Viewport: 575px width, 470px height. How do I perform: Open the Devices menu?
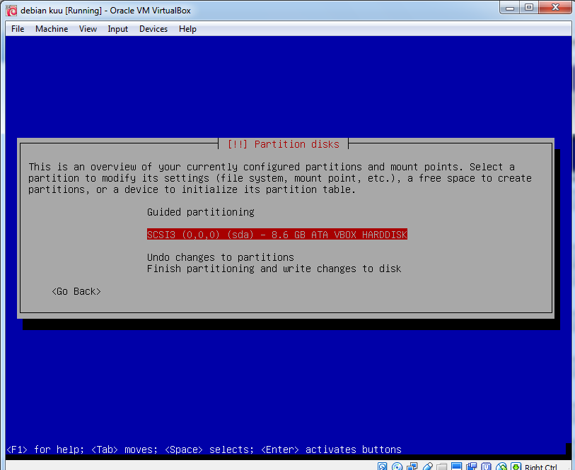153,29
